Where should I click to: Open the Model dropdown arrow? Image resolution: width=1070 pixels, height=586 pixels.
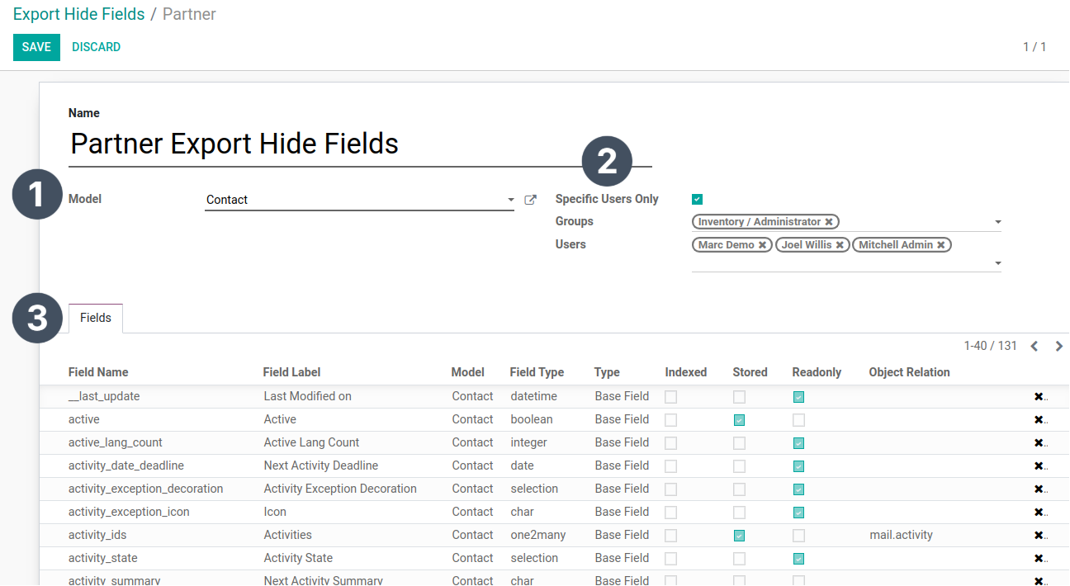(510, 200)
